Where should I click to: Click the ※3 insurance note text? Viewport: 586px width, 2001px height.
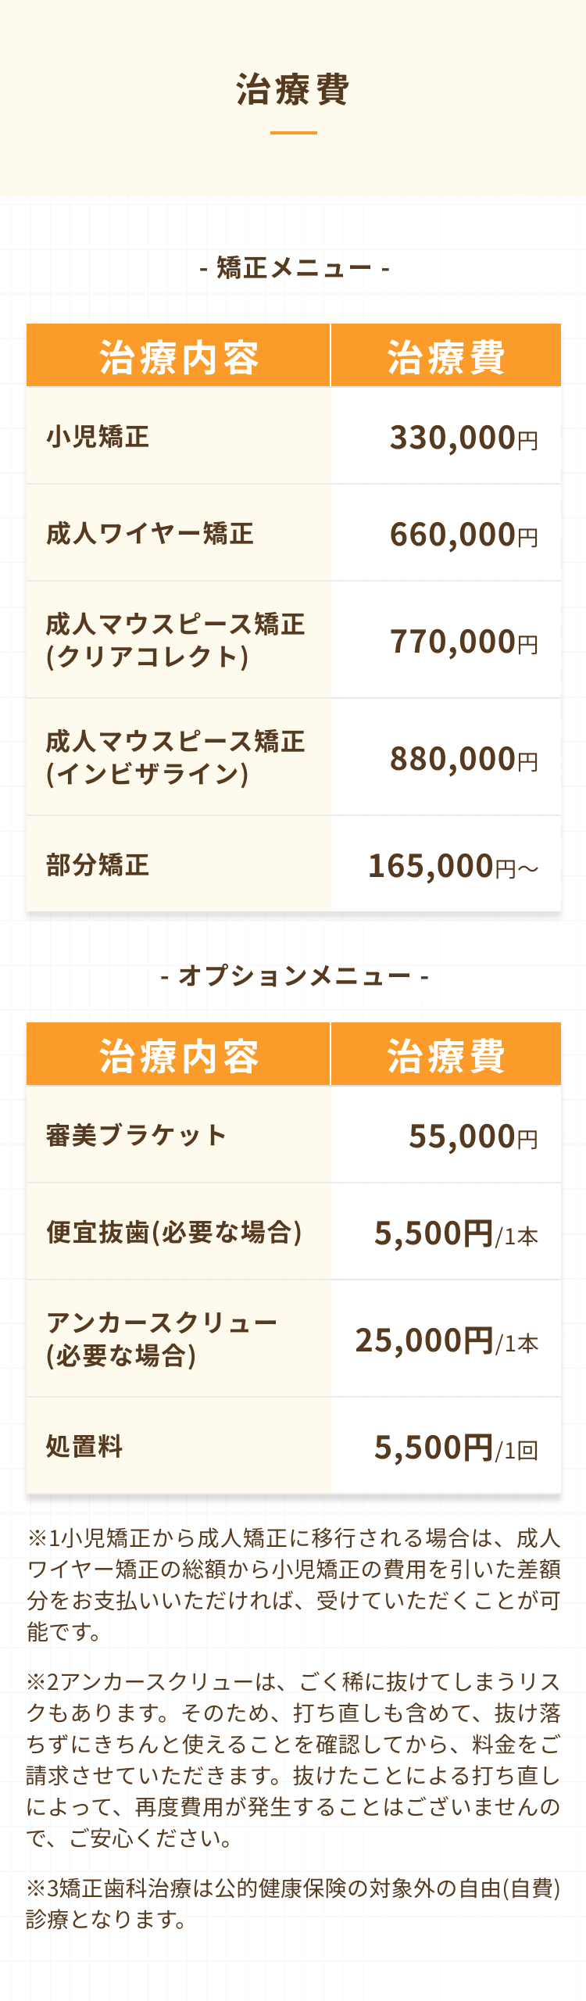tap(293, 1903)
